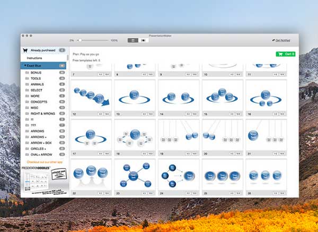Select template 25 three buttons thumbnail
Image resolution: width=318 pixels, height=232 pixels.
(223, 175)
